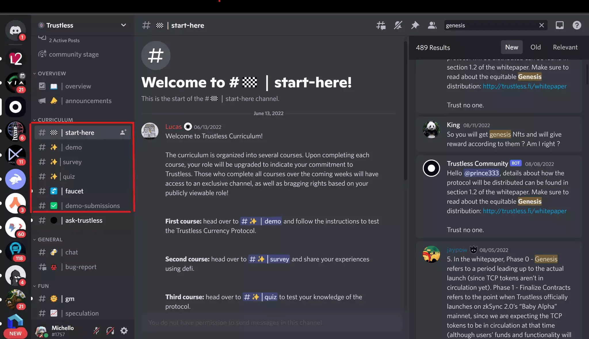Open the inbox icon
Image resolution: width=589 pixels, height=339 pixels.
(x=559, y=25)
